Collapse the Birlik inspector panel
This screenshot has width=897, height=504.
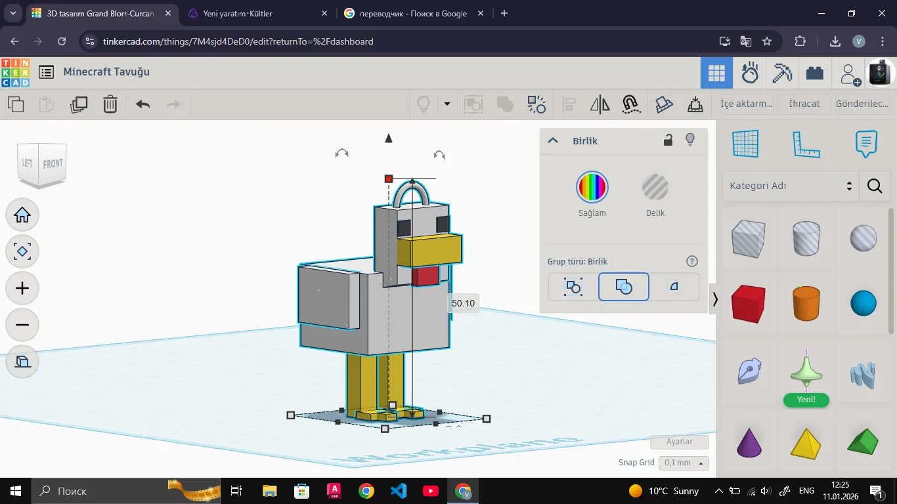click(553, 140)
